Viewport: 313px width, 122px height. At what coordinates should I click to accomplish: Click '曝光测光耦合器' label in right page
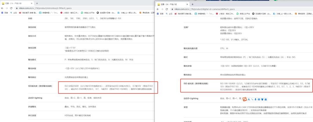[x=190, y=48]
